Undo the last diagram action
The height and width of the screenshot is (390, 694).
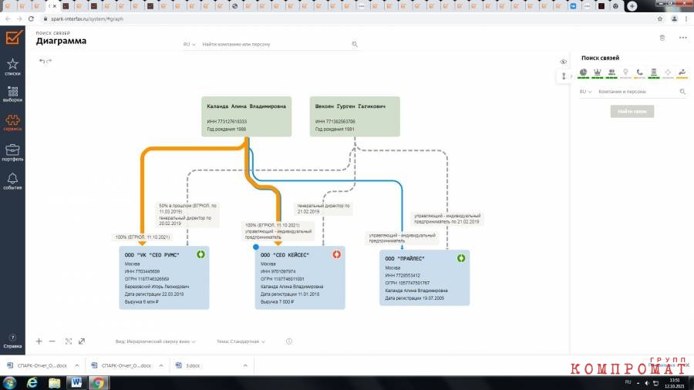(42, 61)
